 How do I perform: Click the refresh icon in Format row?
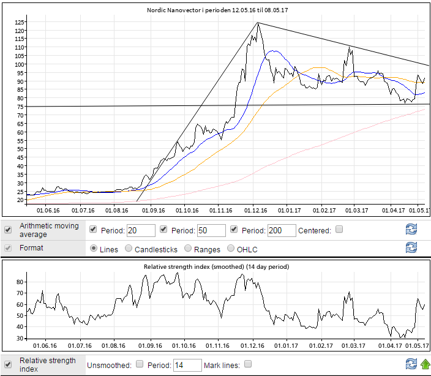pos(411,247)
